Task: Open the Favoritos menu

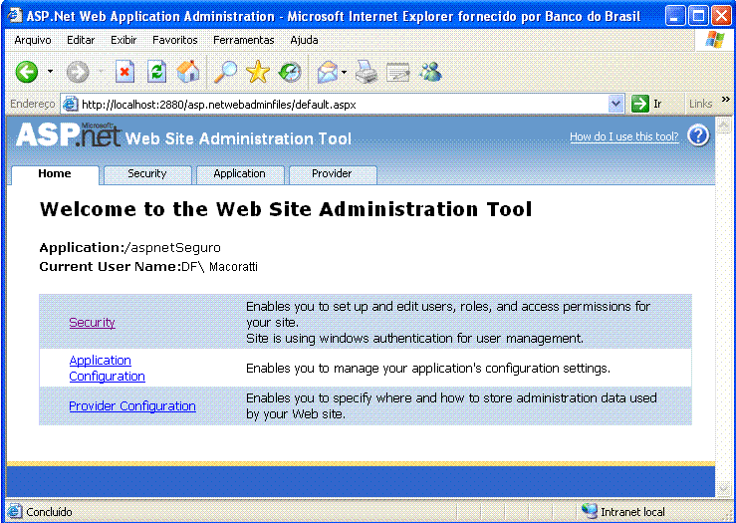Action: click(x=175, y=40)
